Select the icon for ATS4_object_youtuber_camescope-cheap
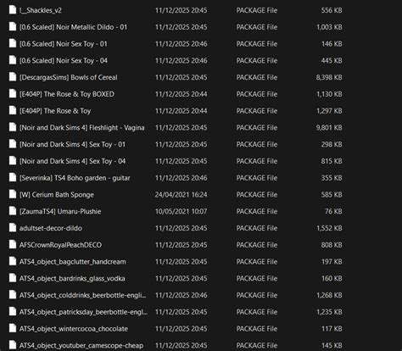Screen dimensions: 402x351 click(x=13, y=345)
